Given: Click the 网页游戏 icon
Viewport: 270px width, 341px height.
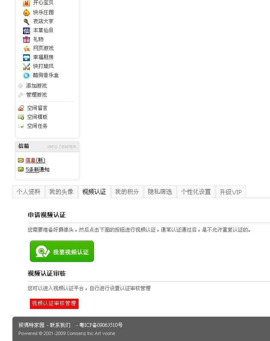Looking at the screenshot, I should click(x=26, y=48).
